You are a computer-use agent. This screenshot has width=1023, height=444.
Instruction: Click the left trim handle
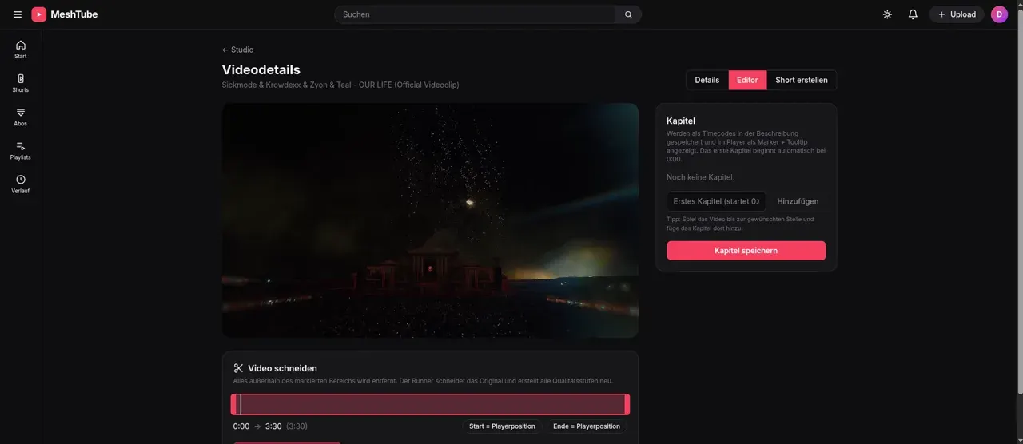pos(233,404)
